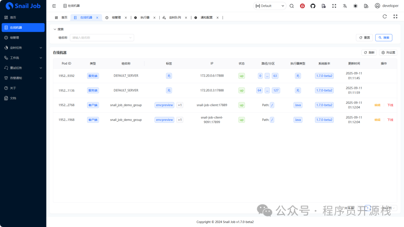Maximize content with the tab-bar expand icon
The image size is (404, 227).
[x=395, y=16]
